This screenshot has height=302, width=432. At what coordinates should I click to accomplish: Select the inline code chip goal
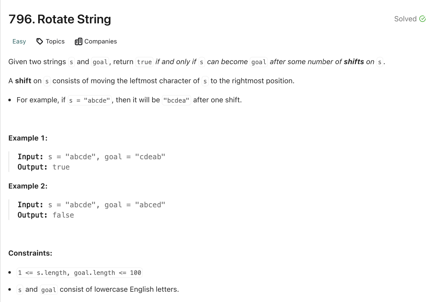(x=100, y=62)
